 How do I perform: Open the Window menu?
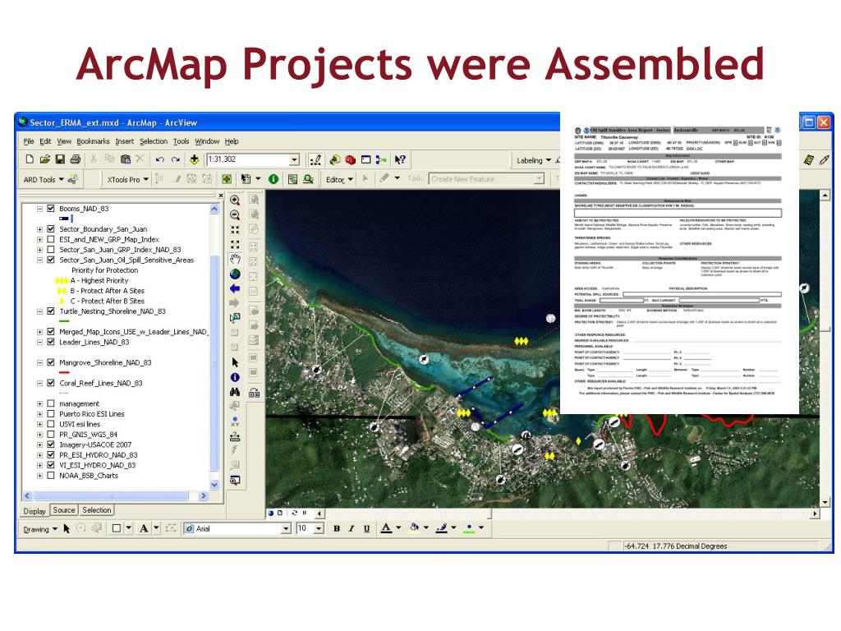click(207, 141)
